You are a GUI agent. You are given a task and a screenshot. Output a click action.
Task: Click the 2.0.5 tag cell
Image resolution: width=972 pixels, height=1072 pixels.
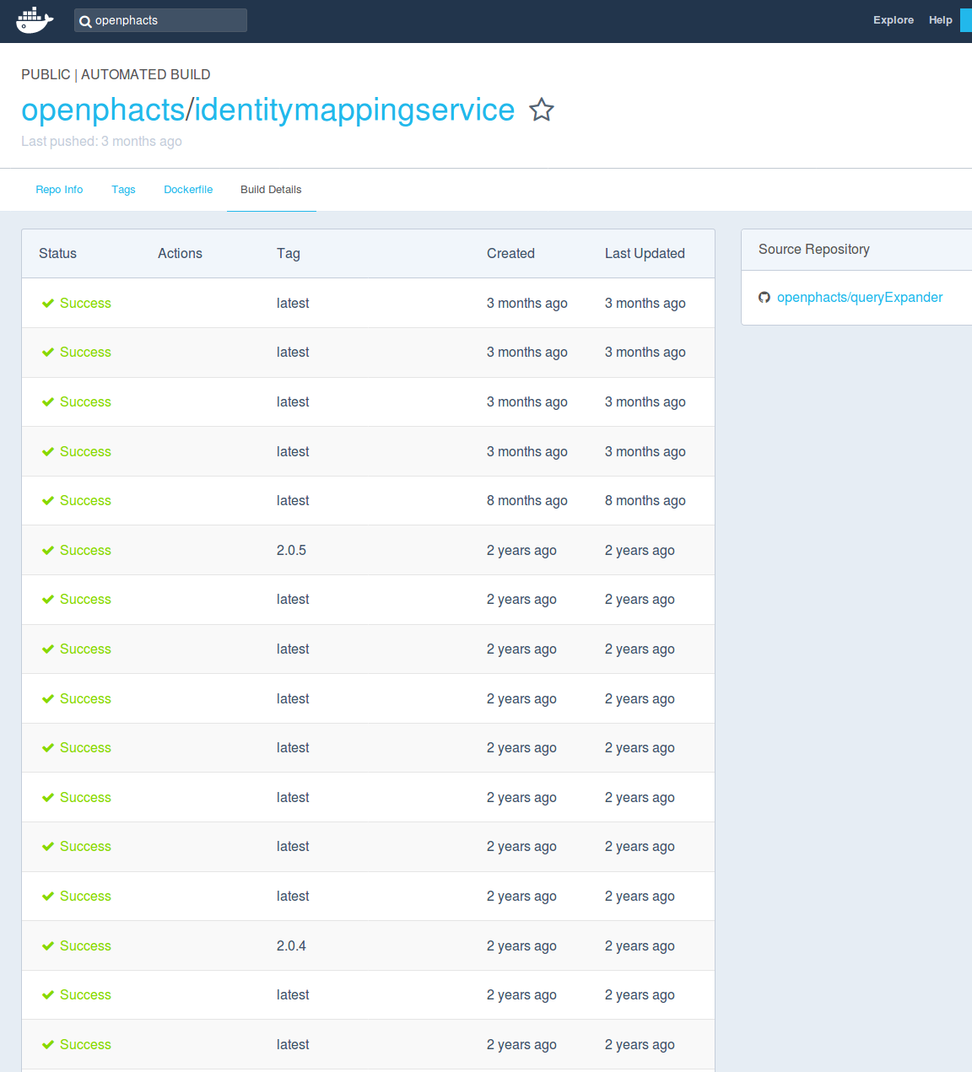point(291,550)
